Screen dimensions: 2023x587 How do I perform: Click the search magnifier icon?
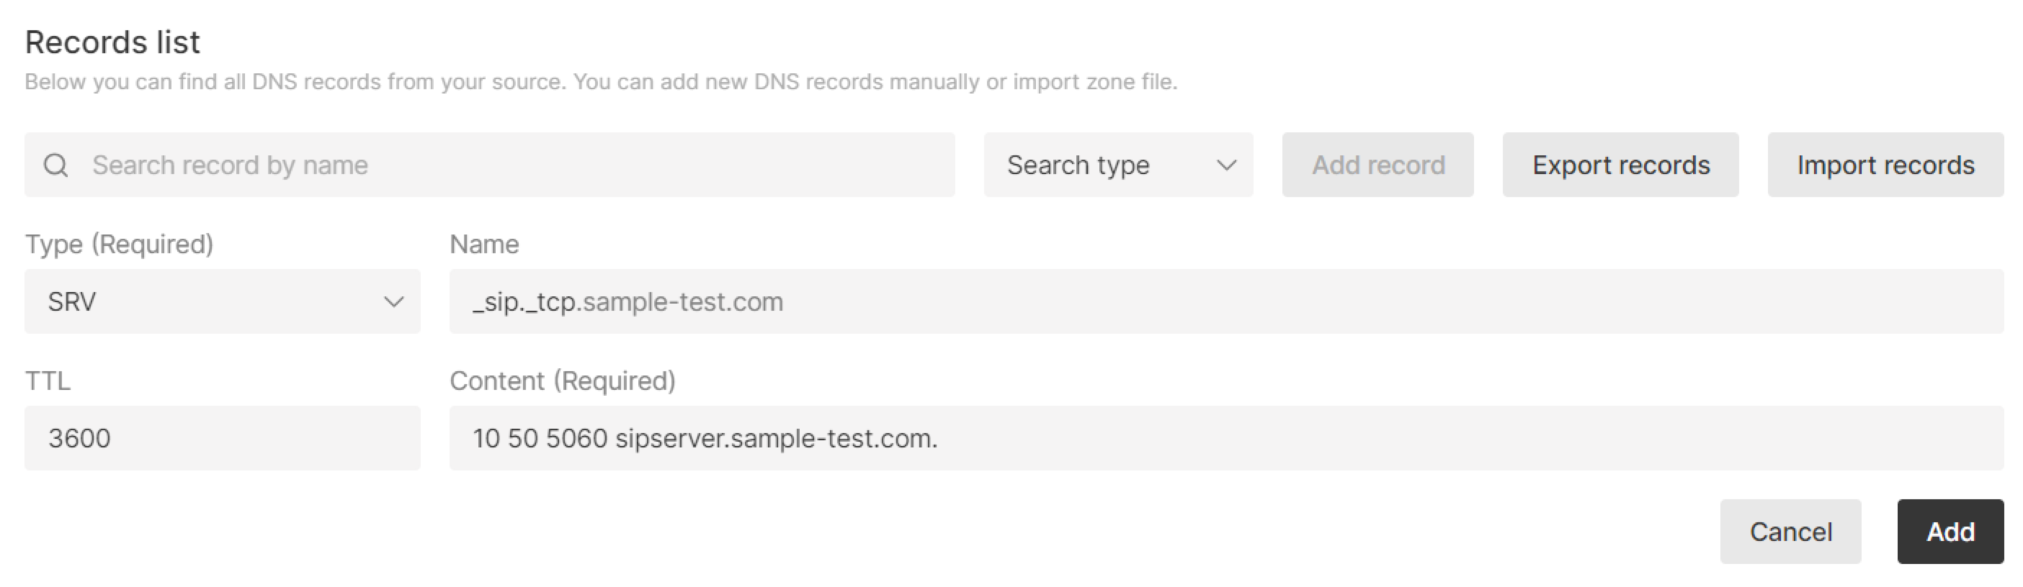point(56,165)
